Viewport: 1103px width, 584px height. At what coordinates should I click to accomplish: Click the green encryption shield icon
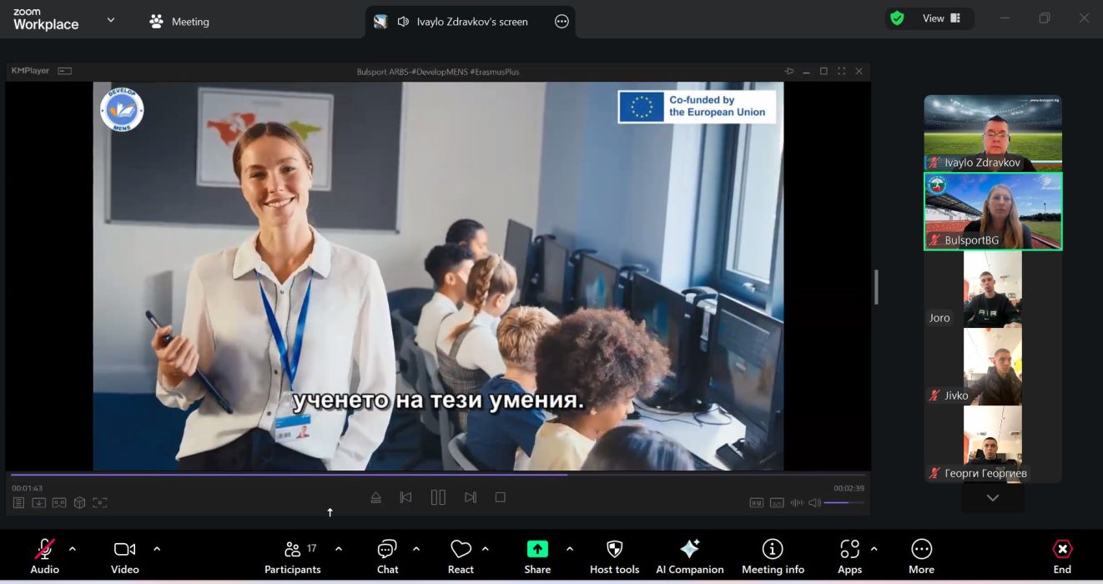(898, 18)
